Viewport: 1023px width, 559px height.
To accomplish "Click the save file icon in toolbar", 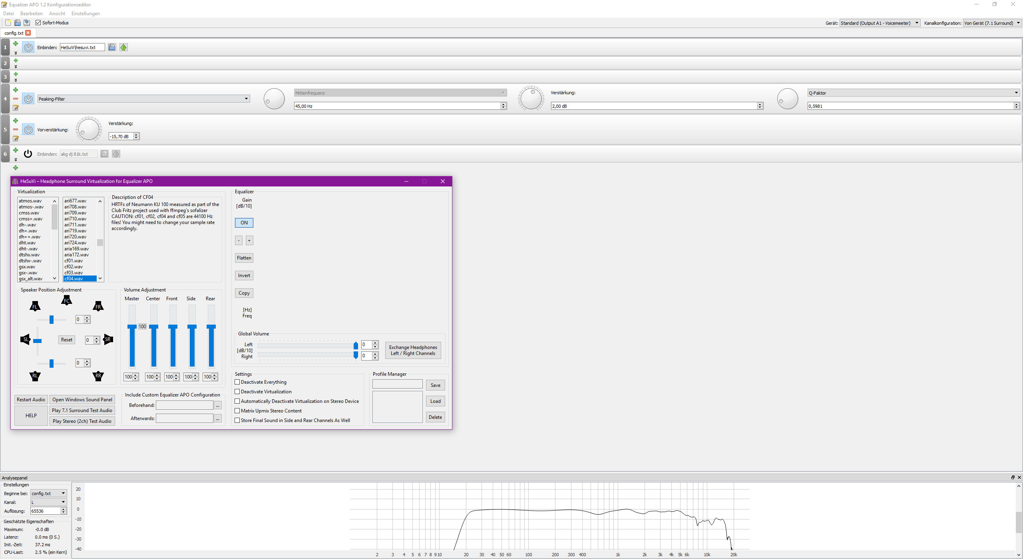I will pos(27,23).
